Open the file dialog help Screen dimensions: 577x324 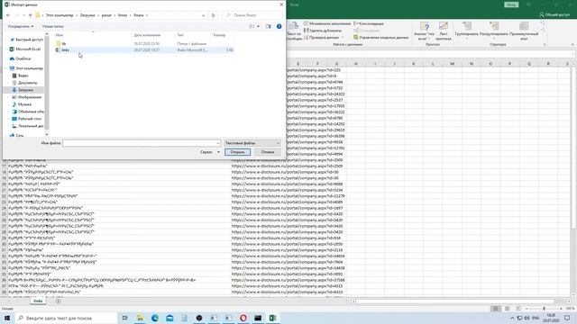point(279,26)
